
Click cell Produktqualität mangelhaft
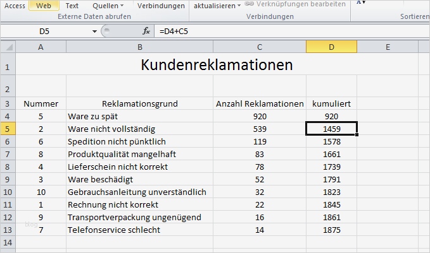[x=139, y=154]
